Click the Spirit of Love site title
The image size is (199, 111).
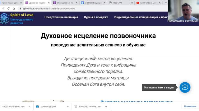22,15
